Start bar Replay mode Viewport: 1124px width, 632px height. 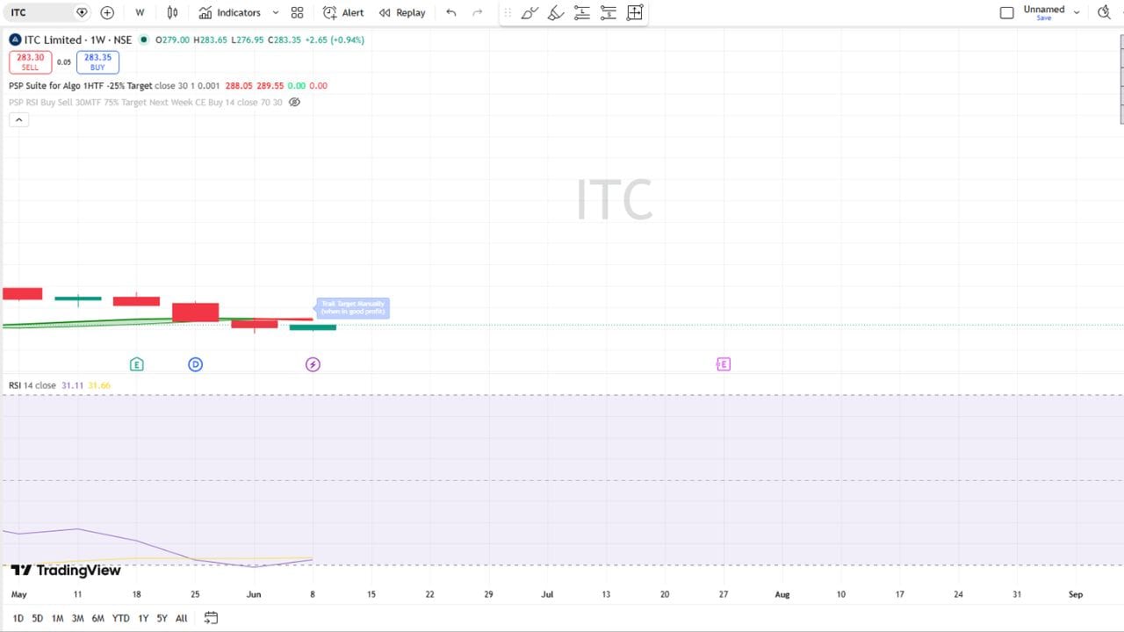[402, 12]
